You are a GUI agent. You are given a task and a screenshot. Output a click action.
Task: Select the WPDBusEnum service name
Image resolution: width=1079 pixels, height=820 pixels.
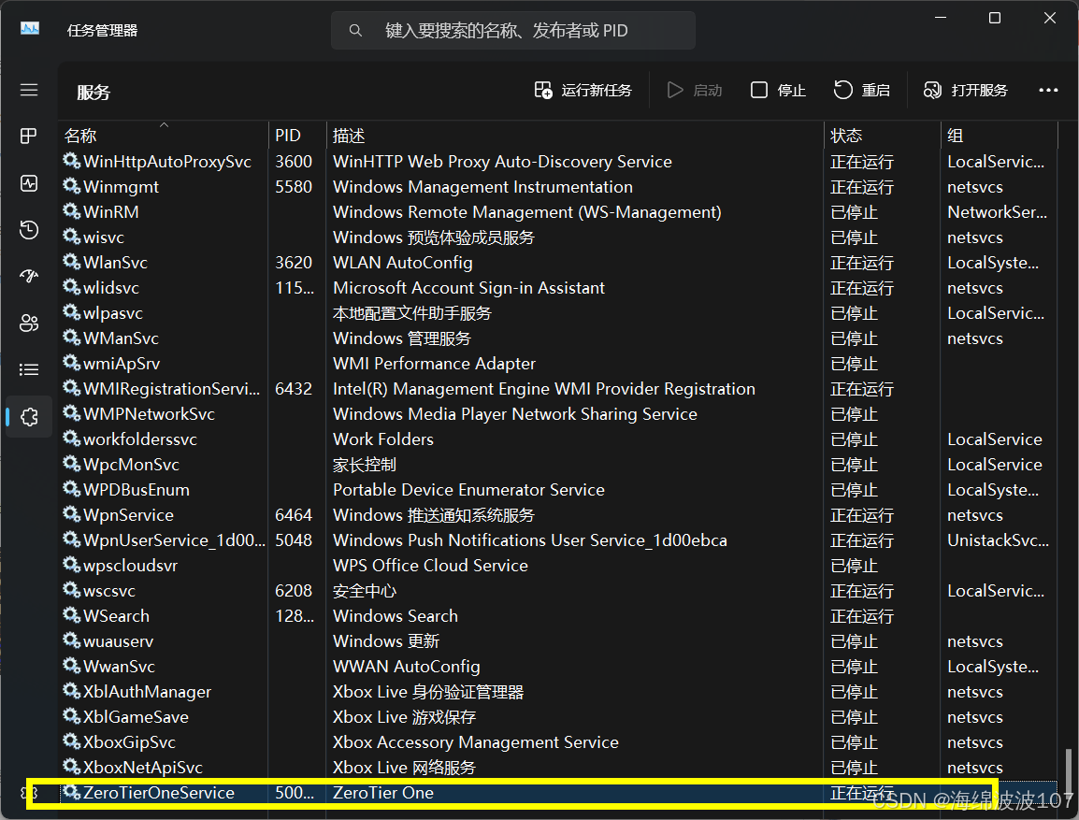pos(137,489)
